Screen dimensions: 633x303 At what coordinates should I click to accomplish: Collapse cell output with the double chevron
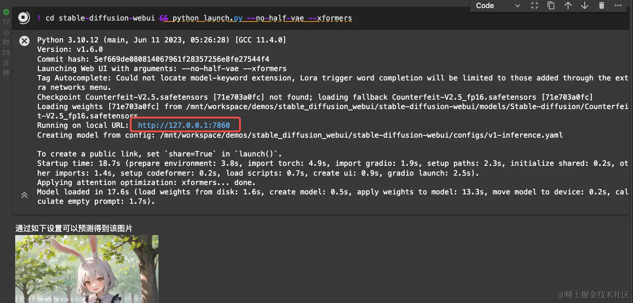(24, 195)
